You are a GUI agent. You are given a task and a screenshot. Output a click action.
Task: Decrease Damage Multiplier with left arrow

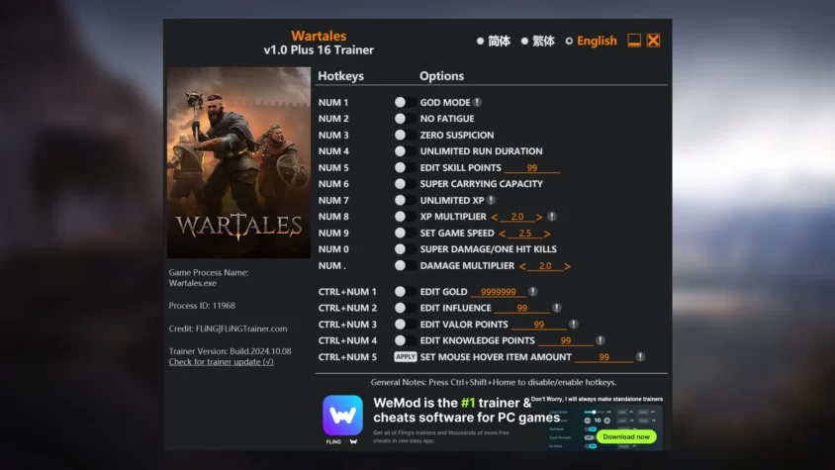[x=522, y=266]
